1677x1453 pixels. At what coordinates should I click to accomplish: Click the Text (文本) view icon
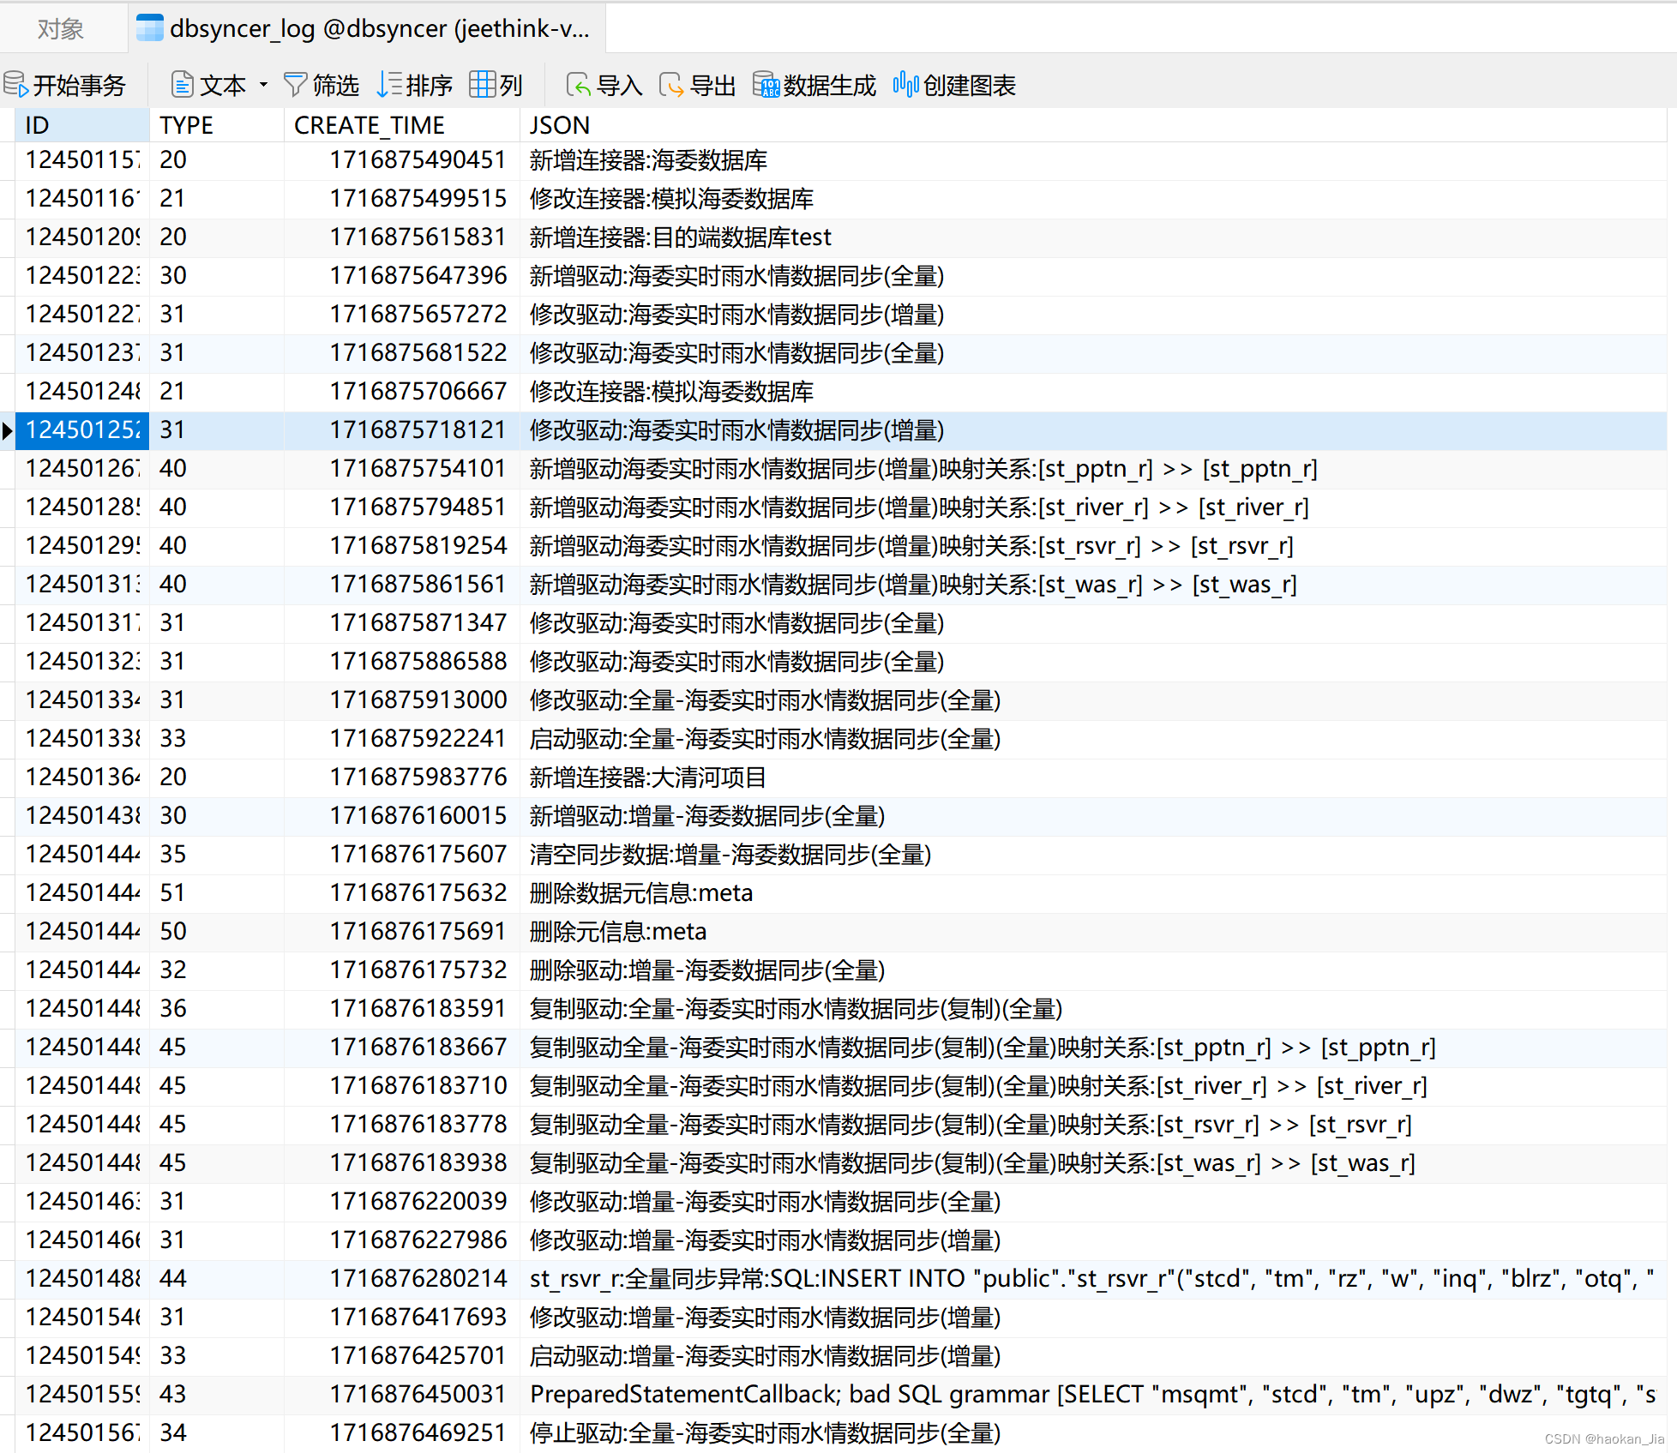click(183, 85)
